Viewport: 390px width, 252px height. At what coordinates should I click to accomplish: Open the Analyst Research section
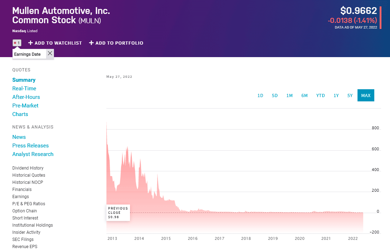click(x=33, y=154)
